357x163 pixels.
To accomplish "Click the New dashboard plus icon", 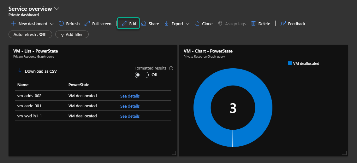I will pyautogui.click(x=14, y=24).
